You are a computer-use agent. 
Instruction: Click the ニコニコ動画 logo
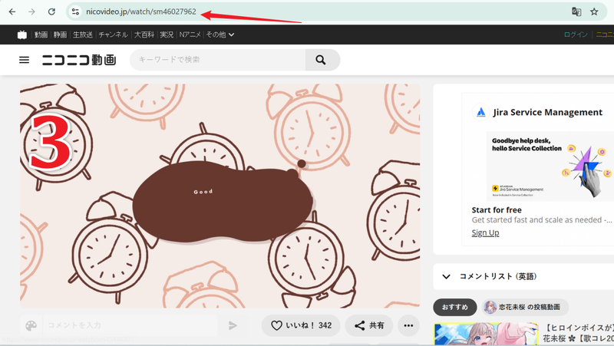click(79, 60)
